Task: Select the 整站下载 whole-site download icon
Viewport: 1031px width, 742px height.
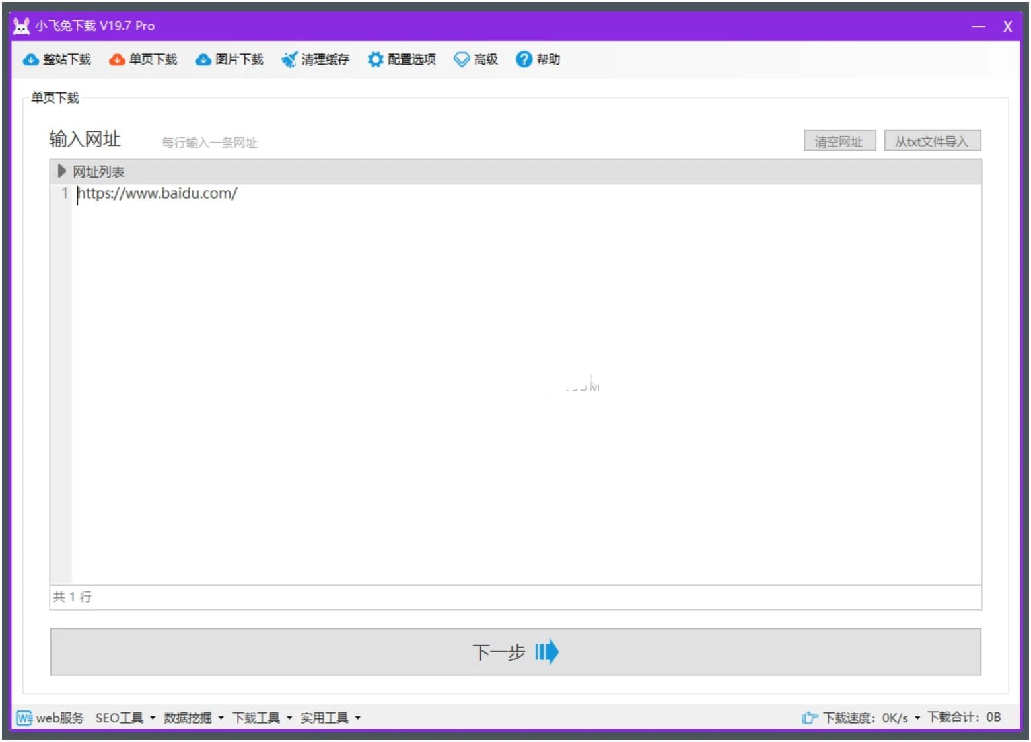Action: (x=30, y=59)
